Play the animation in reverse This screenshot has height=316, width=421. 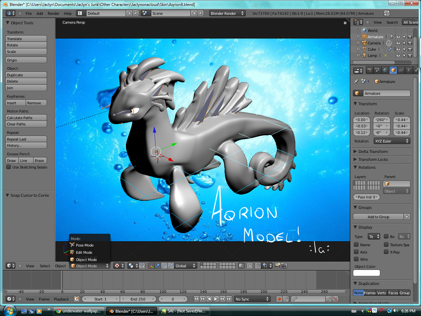[x=209, y=299]
